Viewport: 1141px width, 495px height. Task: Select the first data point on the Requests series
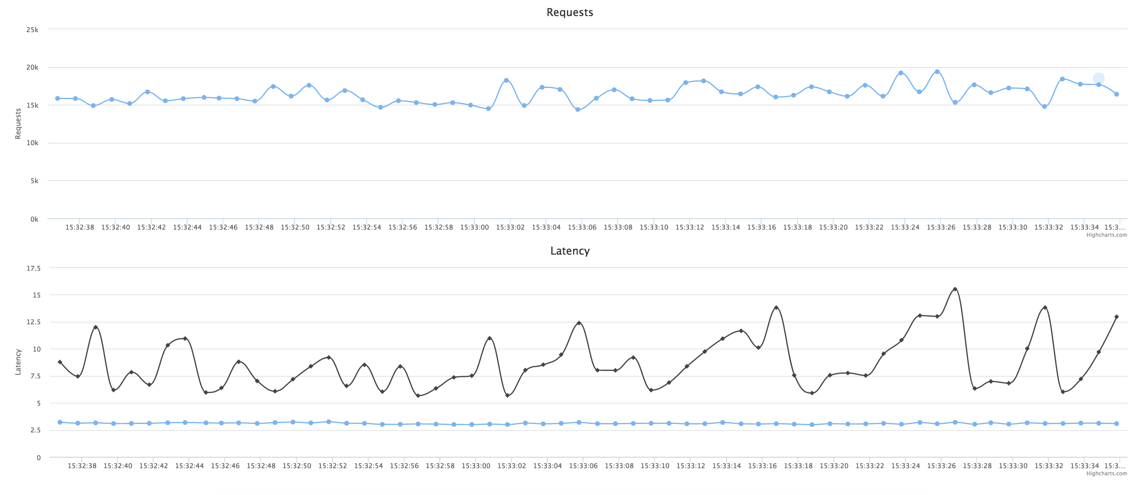click(57, 97)
